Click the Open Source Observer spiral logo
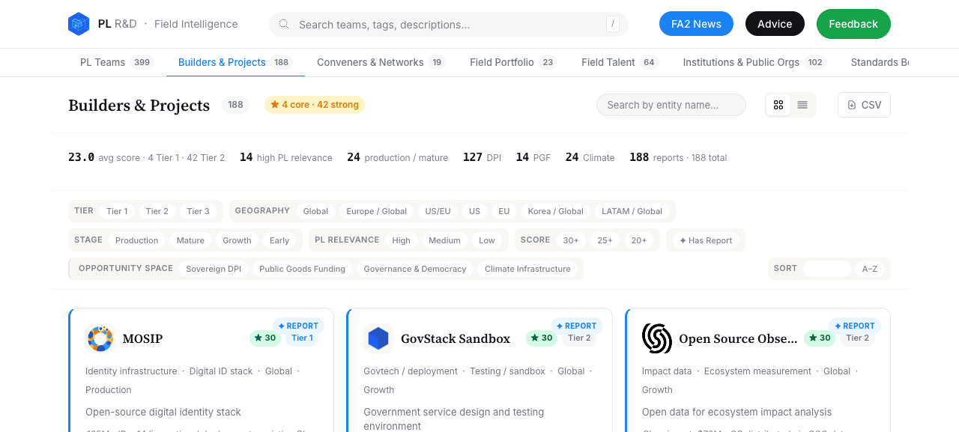959x432 pixels. click(657, 338)
